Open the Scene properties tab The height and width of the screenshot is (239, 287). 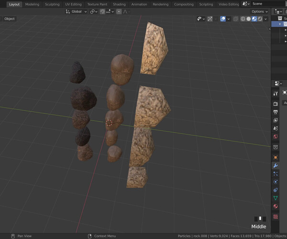[x=276, y=129]
